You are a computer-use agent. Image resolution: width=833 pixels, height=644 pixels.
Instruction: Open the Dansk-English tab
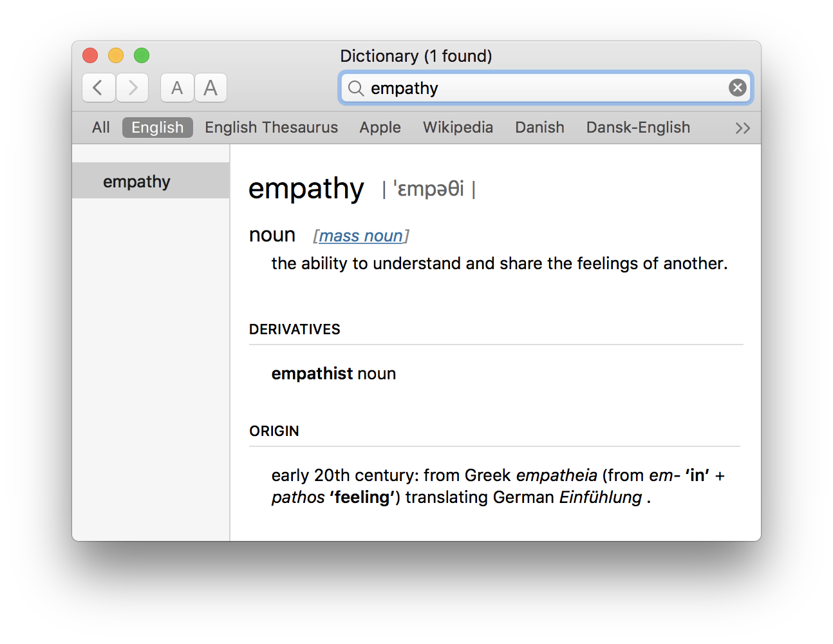click(x=638, y=128)
